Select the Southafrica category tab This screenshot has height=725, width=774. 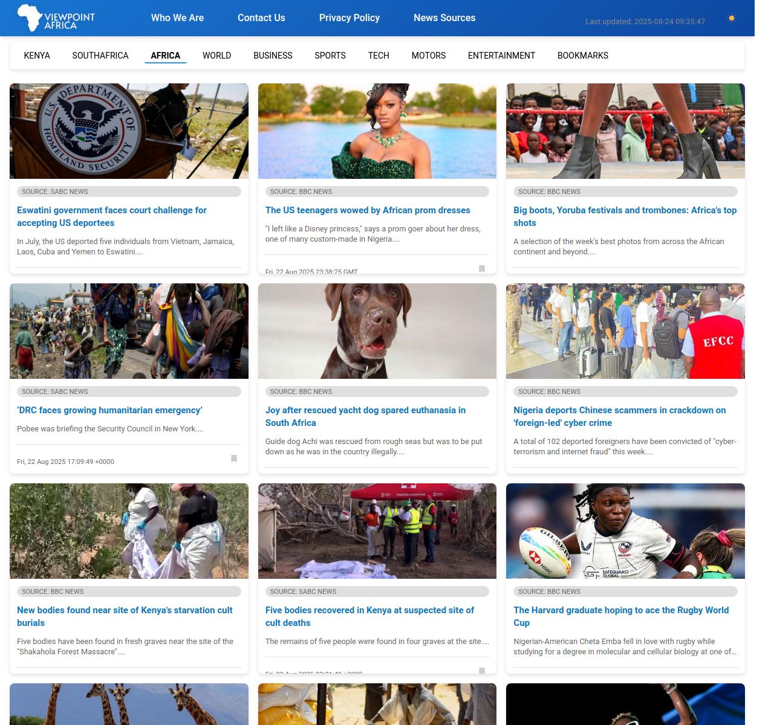tap(100, 56)
